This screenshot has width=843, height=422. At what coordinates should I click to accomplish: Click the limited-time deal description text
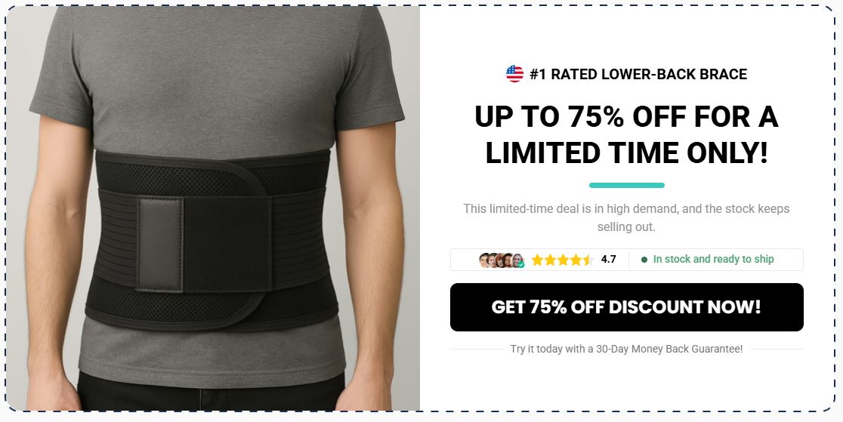(626, 217)
